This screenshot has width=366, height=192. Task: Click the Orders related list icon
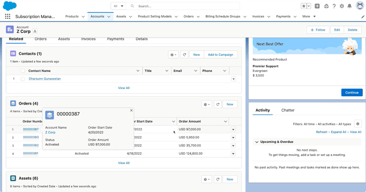(13, 103)
